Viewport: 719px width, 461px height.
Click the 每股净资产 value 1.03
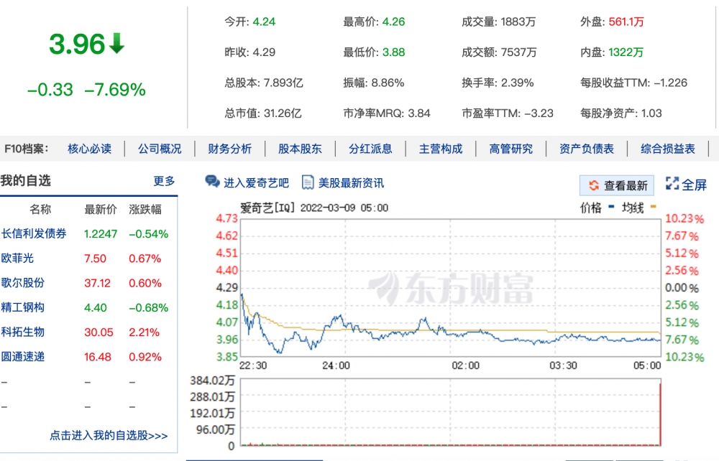coord(651,113)
